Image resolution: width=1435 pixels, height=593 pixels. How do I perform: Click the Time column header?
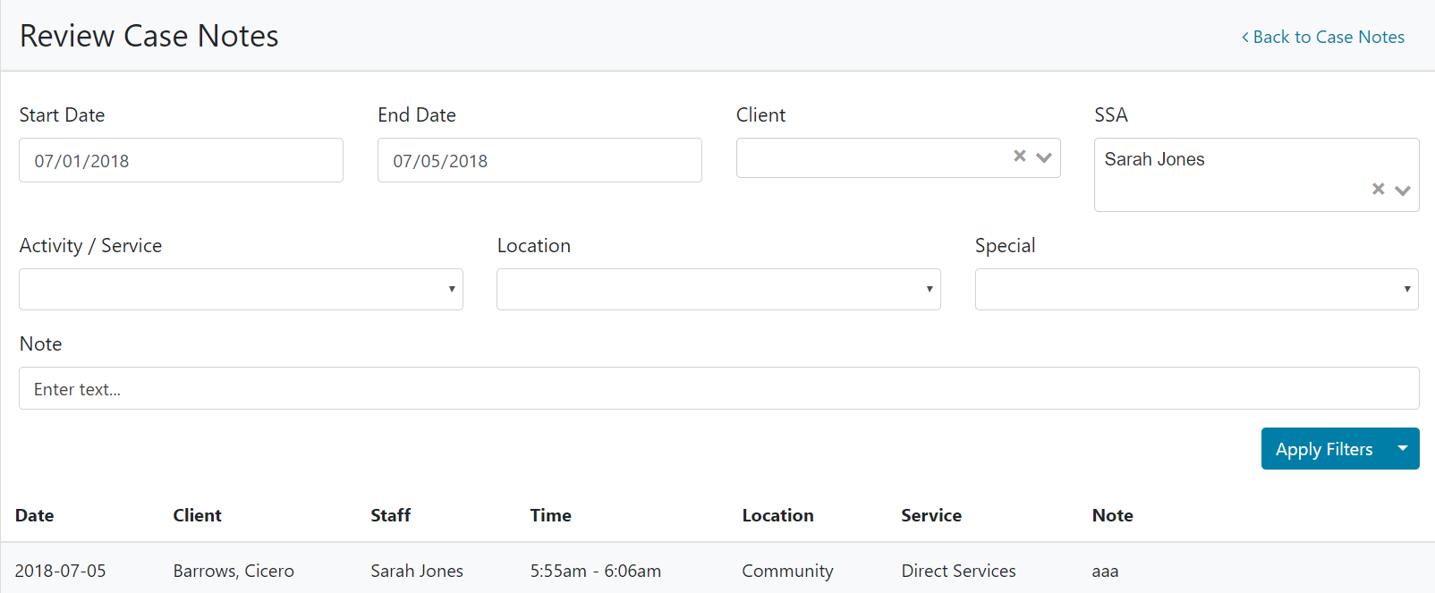(550, 515)
